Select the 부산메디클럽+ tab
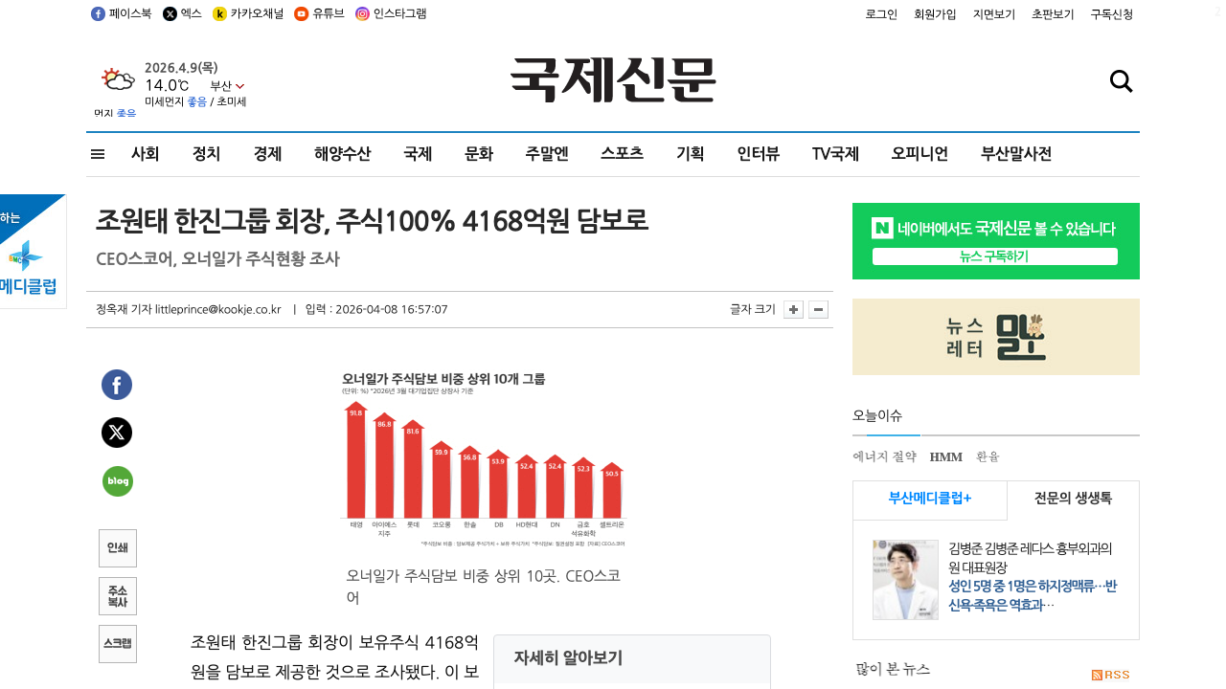The width and height of the screenshot is (1226, 689). coord(930,499)
